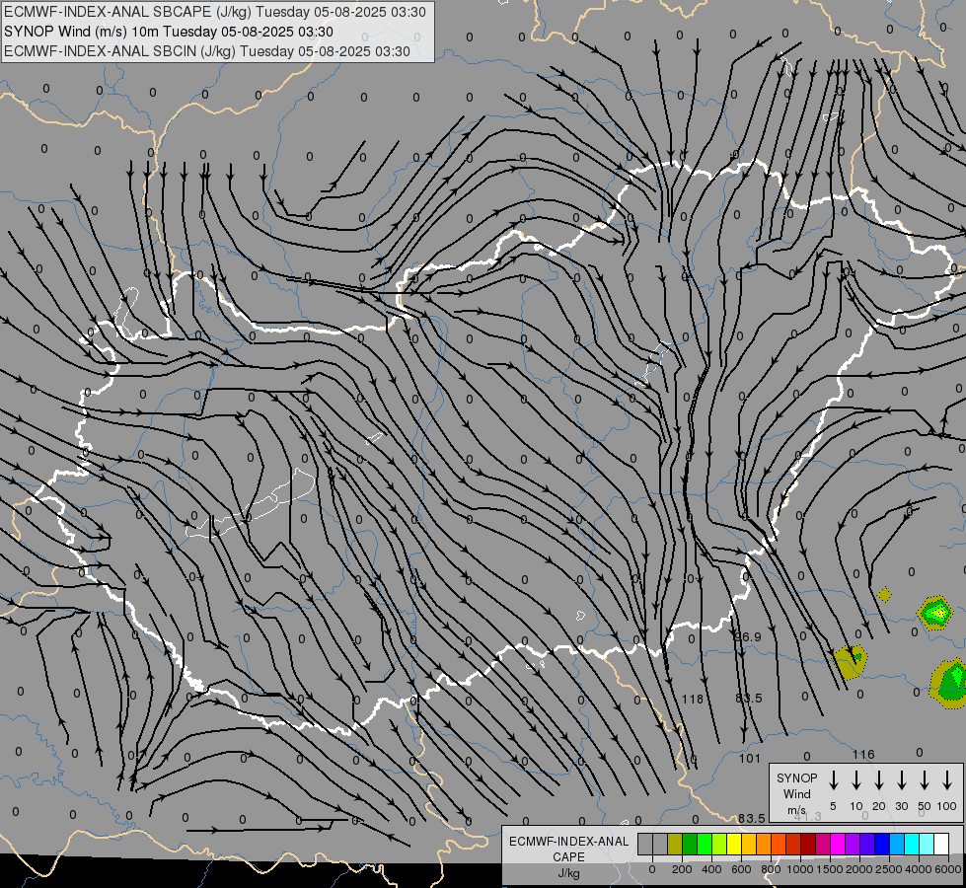The width and height of the screenshot is (966, 888).
Task: Click the SYNOP Wind 10m title line
Action: click(x=169, y=32)
